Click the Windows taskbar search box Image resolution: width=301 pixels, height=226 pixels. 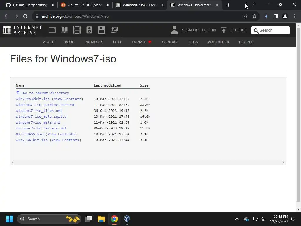click(x=49, y=219)
